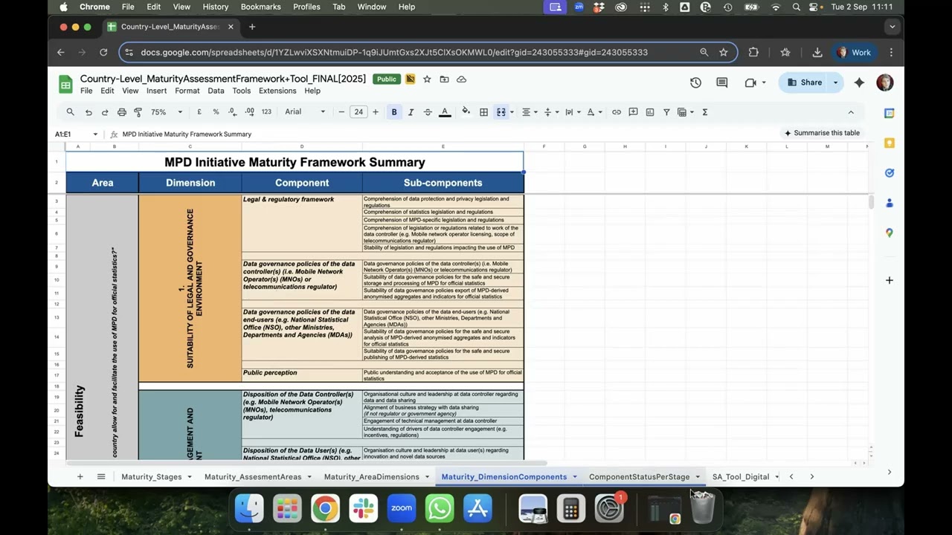
Task: Toggle strikethrough formatting
Action: click(428, 112)
